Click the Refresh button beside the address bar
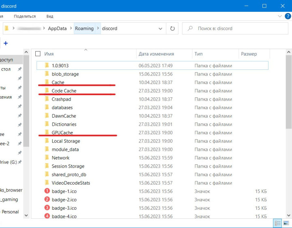 173,28
